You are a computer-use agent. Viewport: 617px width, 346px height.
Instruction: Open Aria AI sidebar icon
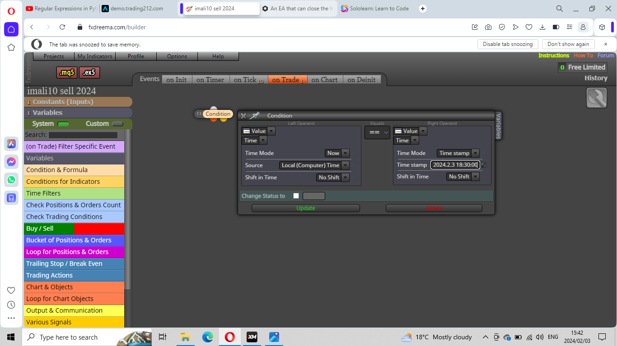11,144
